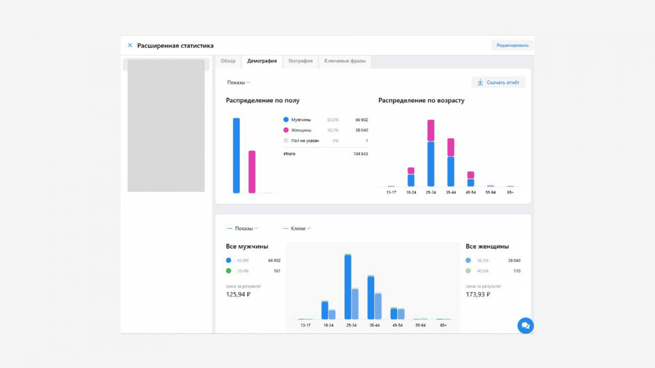
Task: Click the pink Женщины legend dot
Action: [286, 130]
